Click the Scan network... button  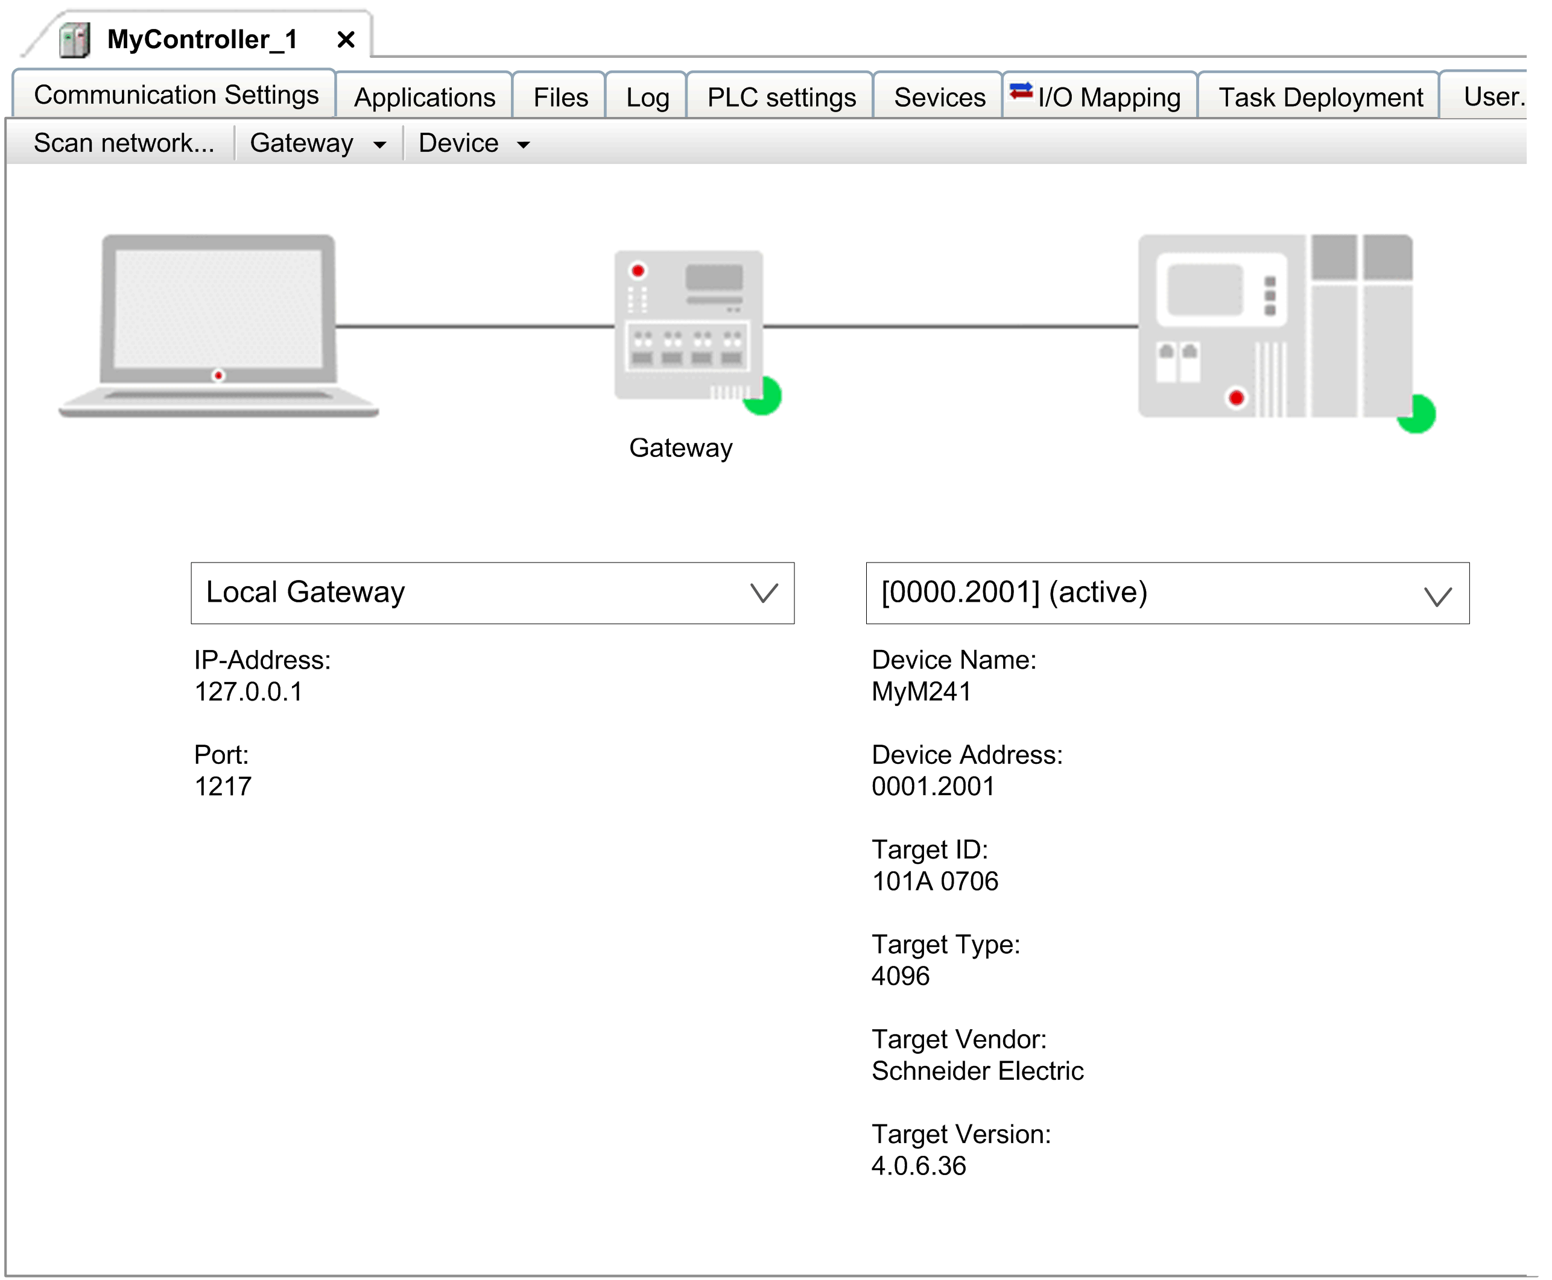(124, 143)
